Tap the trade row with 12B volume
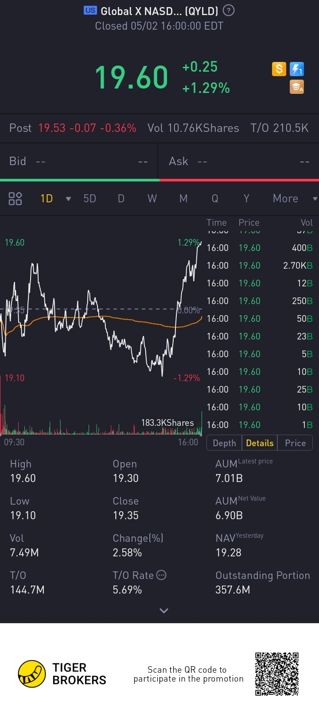The image size is (319, 725). [x=260, y=283]
